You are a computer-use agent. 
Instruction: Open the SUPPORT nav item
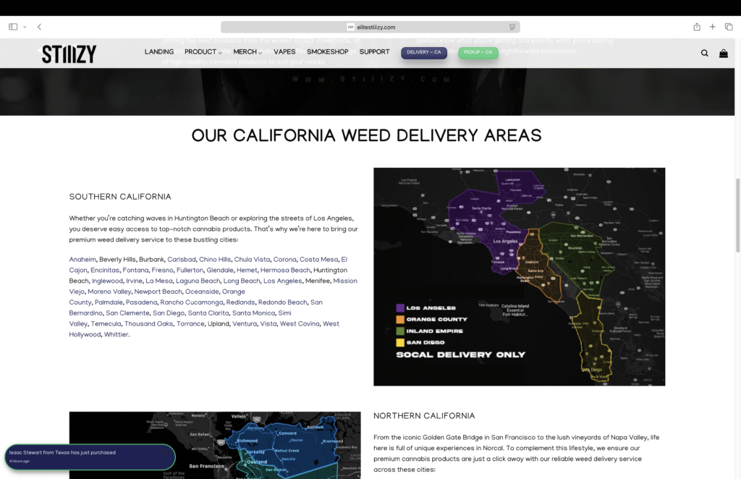click(x=374, y=51)
